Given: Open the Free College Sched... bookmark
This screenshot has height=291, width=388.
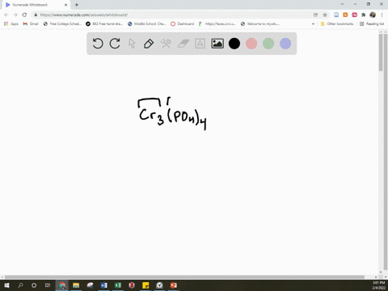Looking at the screenshot, I should [x=62, y=23].
